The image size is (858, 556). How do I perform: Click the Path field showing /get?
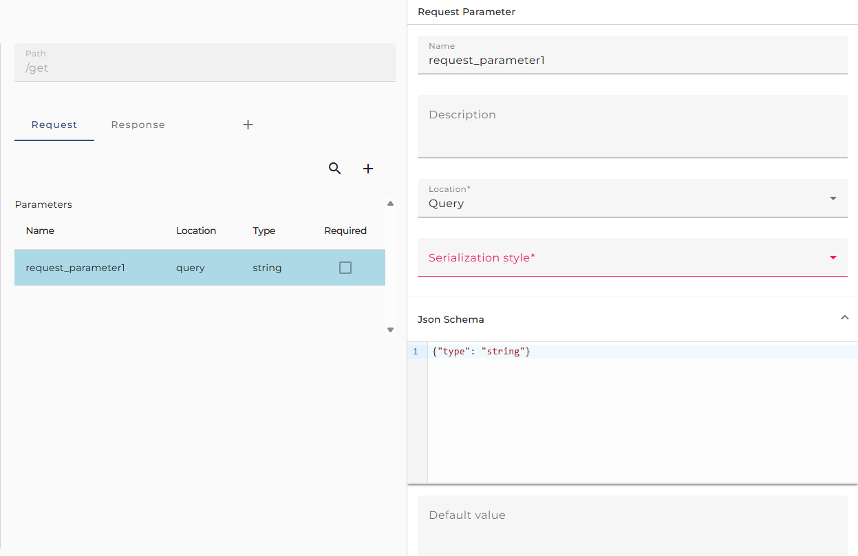pos(205,63)
